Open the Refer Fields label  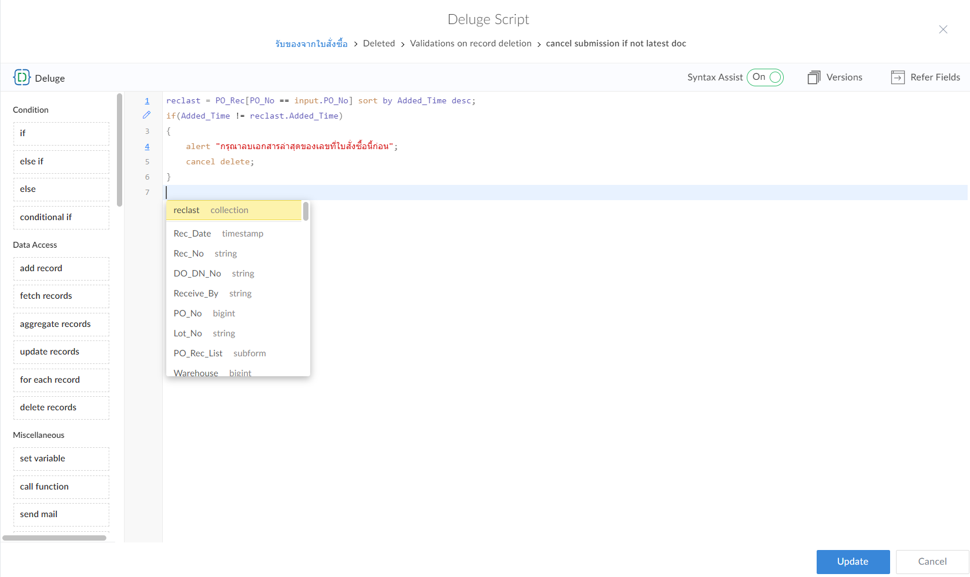(x=935, y=77)
